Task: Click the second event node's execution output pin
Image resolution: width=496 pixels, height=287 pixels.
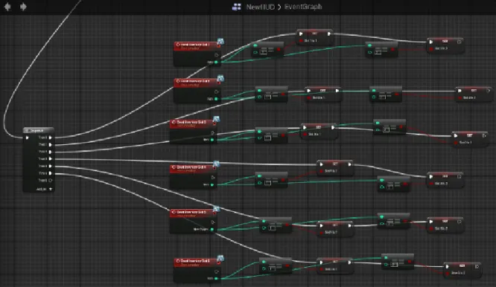Action: (x=217, y=92)
